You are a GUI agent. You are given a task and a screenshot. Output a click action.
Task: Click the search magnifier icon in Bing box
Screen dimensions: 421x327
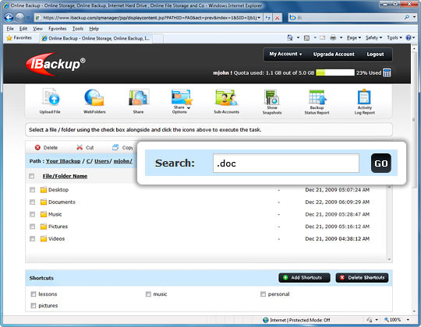tap(407, 17)
